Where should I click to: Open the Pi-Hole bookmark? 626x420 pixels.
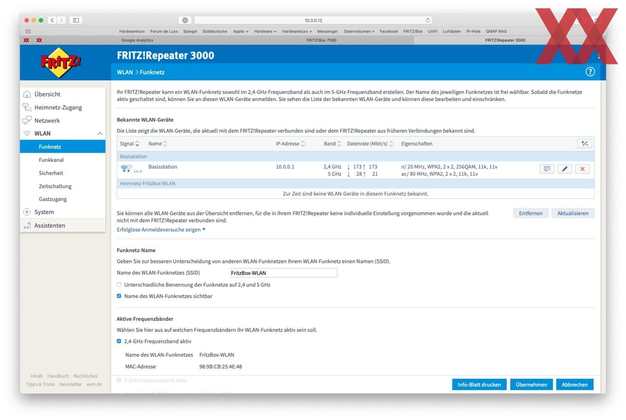tap(473, 31)
